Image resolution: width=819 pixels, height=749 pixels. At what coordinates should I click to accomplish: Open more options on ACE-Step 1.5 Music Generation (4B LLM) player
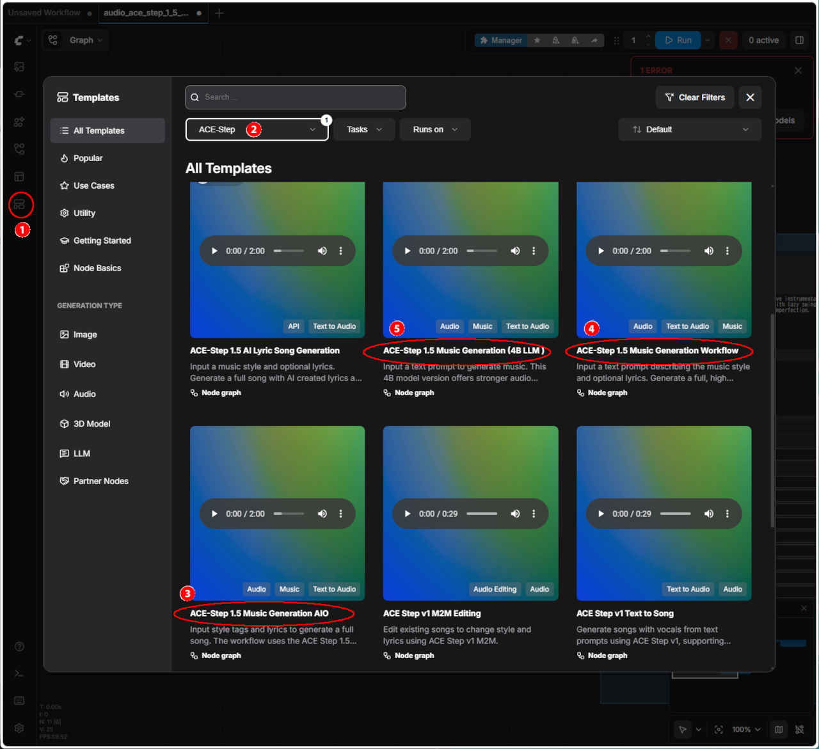[x=534, y=251]
